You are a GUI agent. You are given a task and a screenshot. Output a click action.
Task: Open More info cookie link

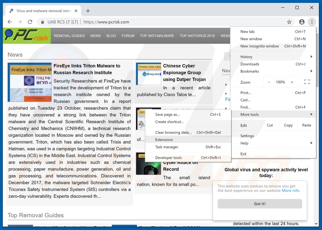tap(291, 191)
